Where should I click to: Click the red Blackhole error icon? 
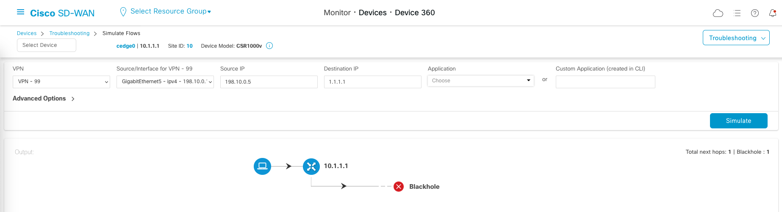[399, 187]
